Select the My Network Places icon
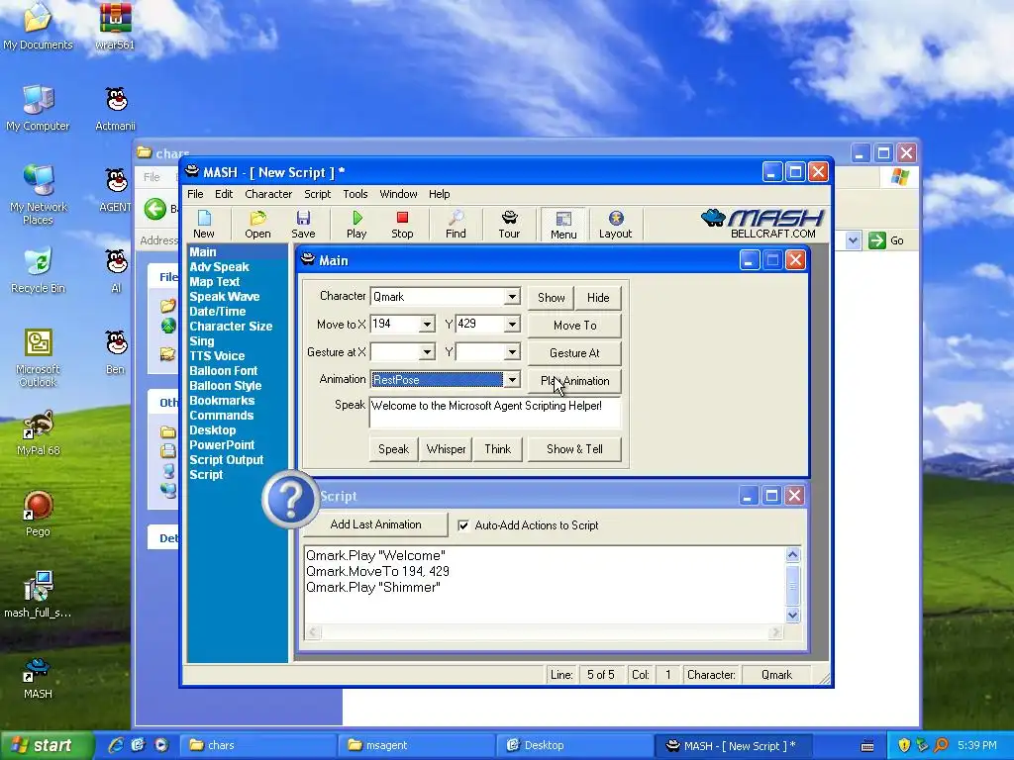The width and height of the screenshot is (1014, 760). coord(38,194)
